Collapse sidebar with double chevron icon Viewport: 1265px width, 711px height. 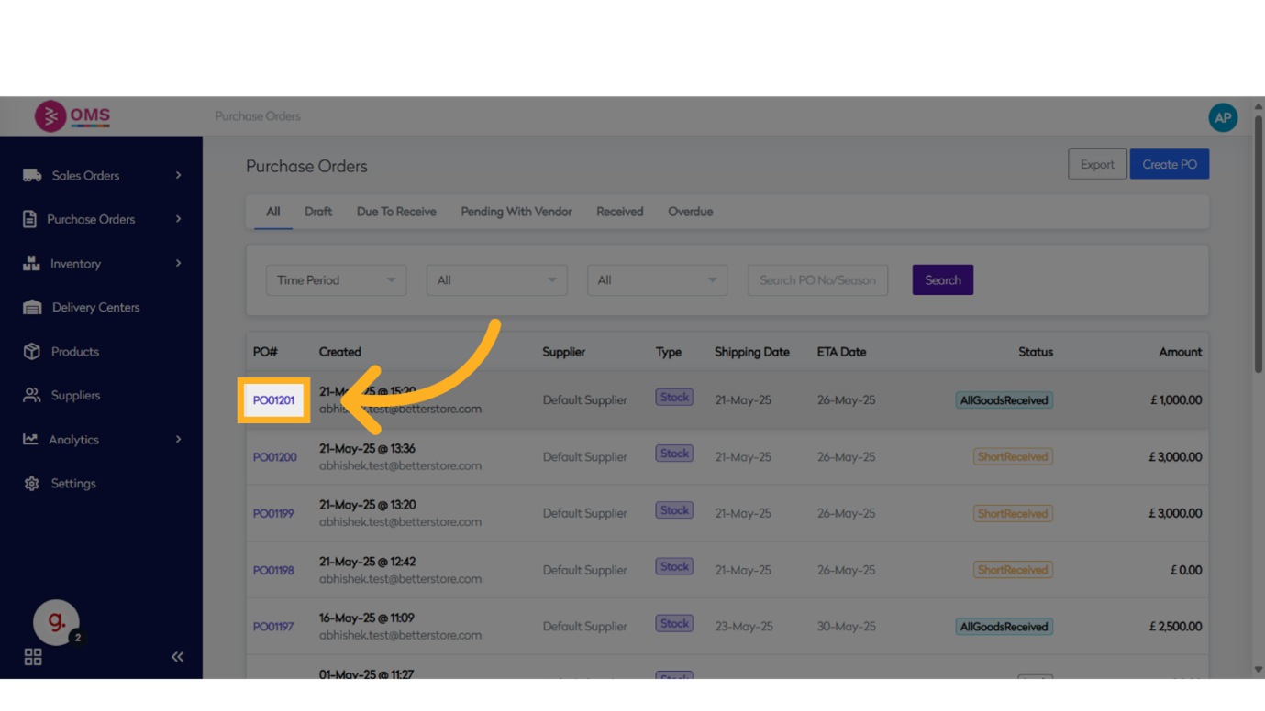[177, 656]
